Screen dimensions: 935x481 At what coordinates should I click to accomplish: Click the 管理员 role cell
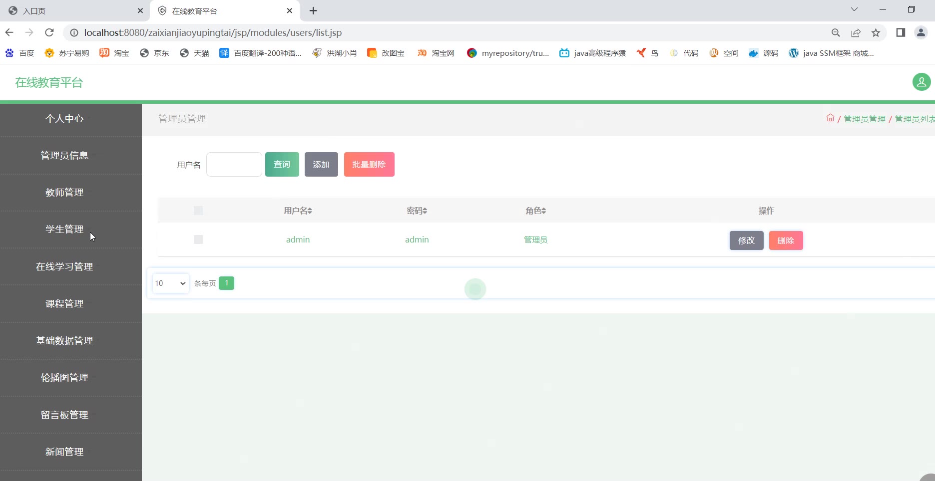tap(536, 240)
